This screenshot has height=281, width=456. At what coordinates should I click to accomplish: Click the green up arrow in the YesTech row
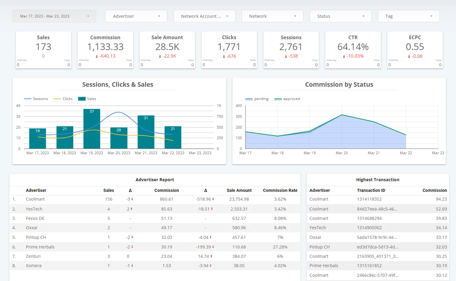pyautogui.click(x=131, y=209)
